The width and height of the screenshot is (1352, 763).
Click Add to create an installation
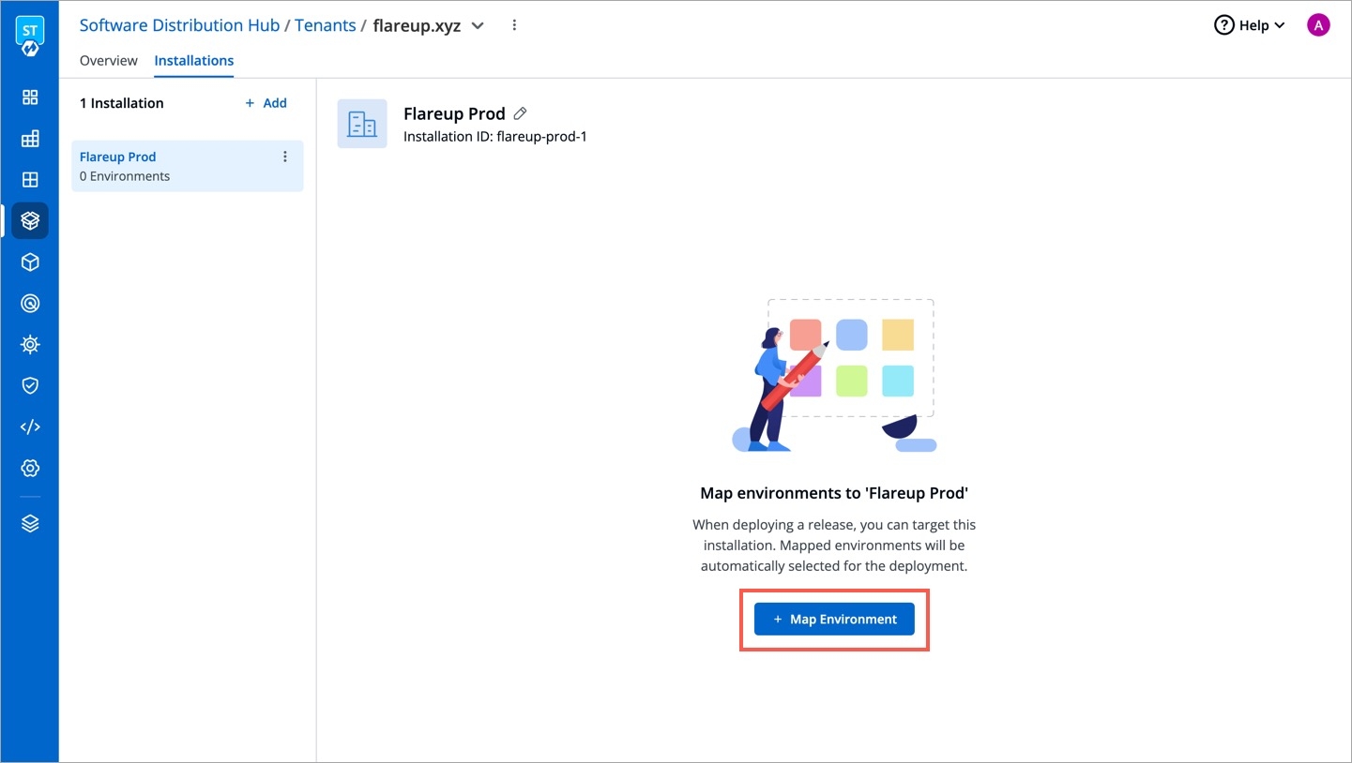(x=266, y=103)
